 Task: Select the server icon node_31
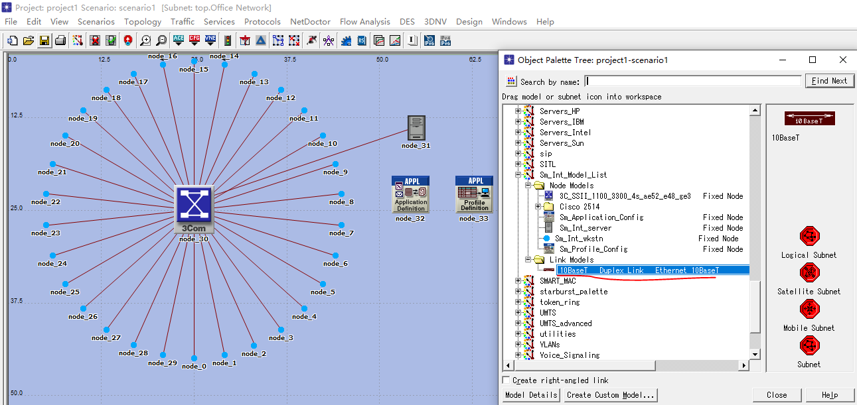(416, 127)
